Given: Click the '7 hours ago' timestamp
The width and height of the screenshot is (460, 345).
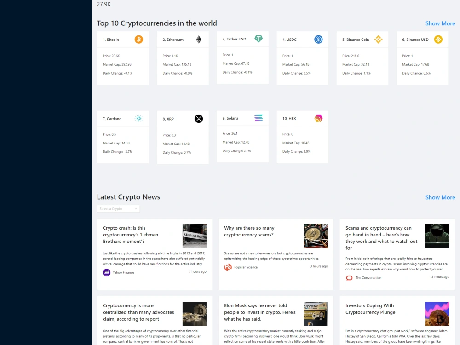Looking at the screenshot, I should tap(197, 272).
